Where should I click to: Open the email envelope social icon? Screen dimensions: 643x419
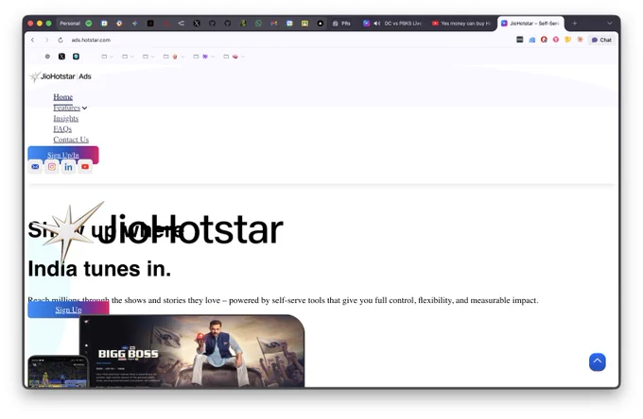[x=35, y=166]
